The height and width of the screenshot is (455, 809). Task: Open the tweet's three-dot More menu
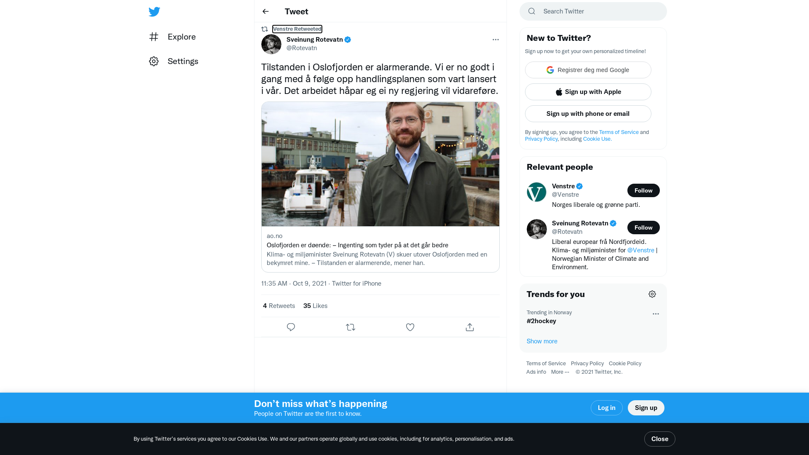496,40
